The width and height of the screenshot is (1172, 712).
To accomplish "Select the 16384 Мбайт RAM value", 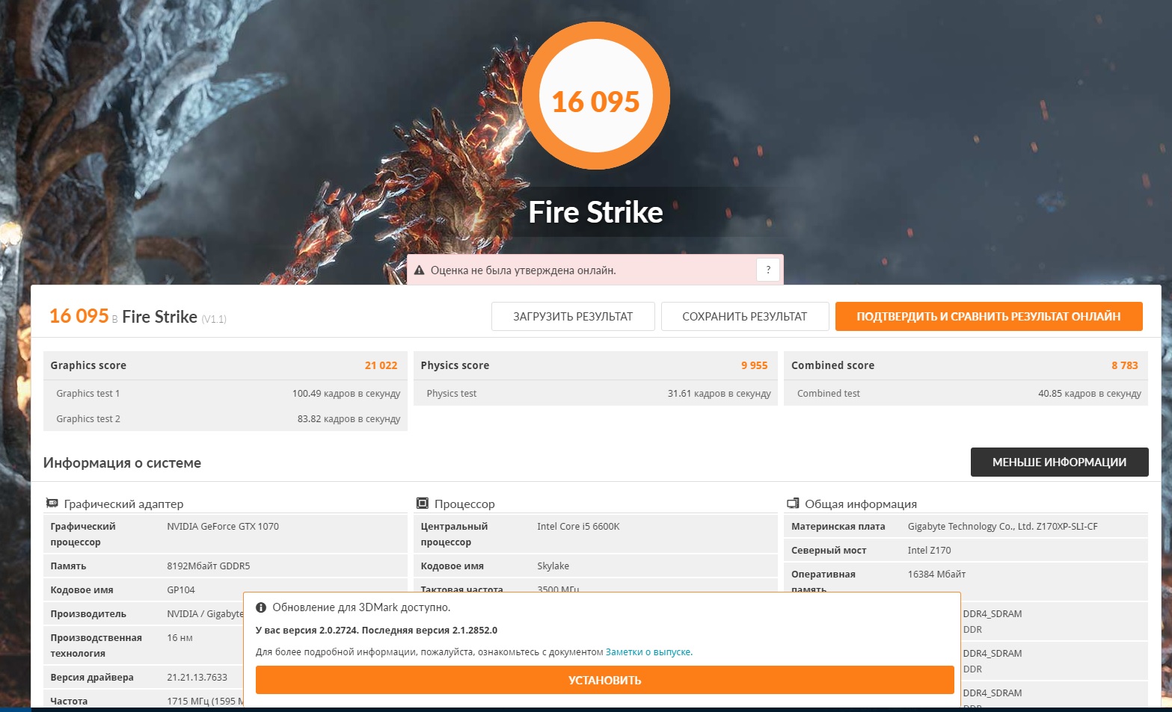I will 936,574.
